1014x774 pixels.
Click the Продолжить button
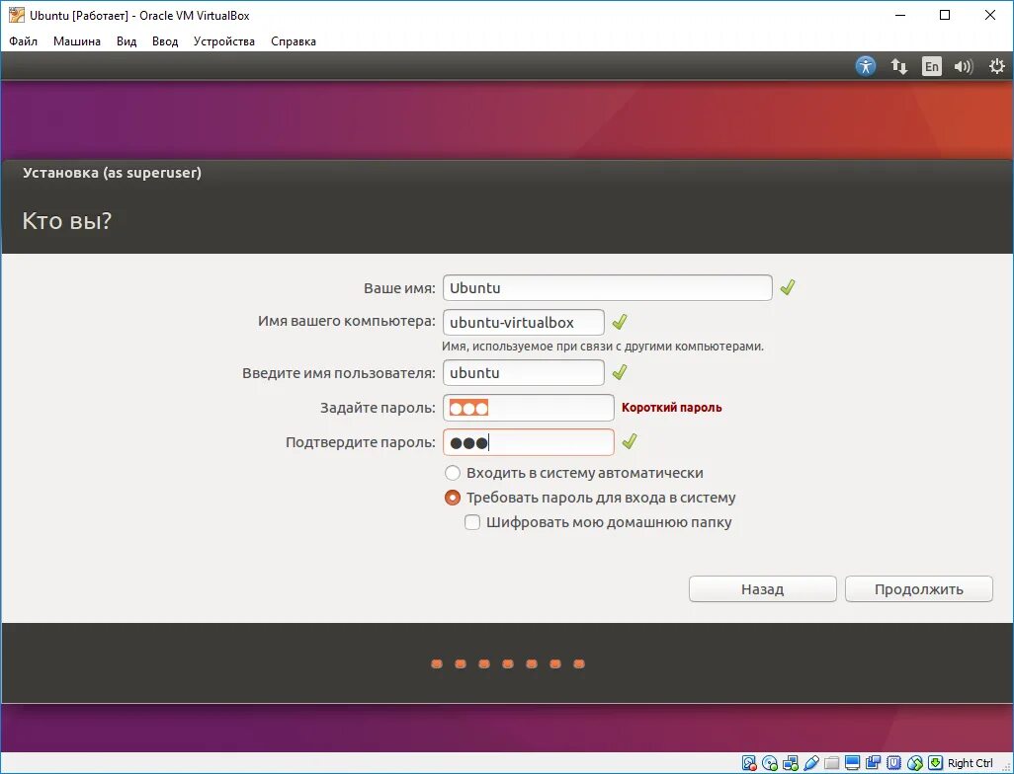(919, 589)
